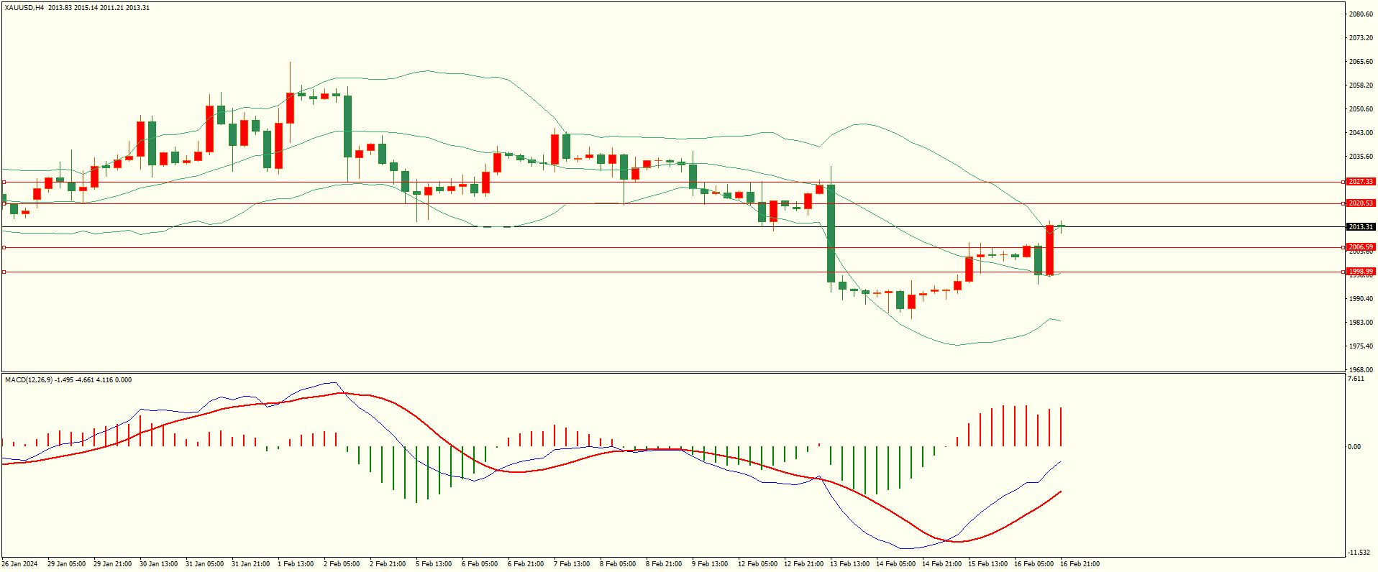This screenshot has width=1378, height=572.
Task: Click the 2080.60 price scale value
Action: coord(1361,14)
